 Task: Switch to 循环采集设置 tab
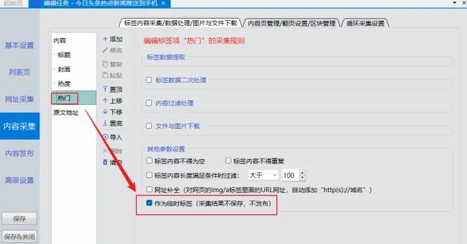coord(365,23)
